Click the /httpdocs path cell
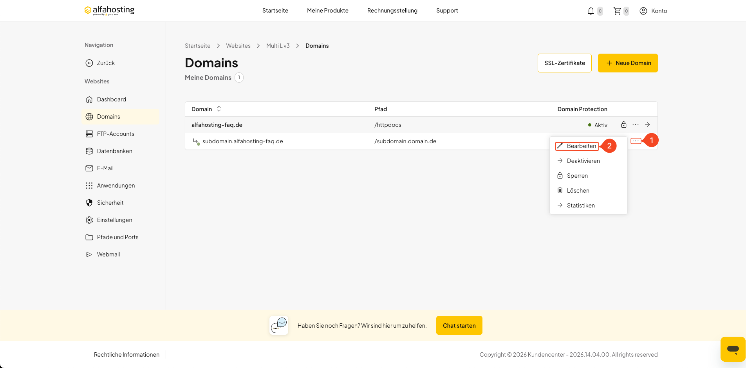Viewport: 746px width, 368px height. 388,125
